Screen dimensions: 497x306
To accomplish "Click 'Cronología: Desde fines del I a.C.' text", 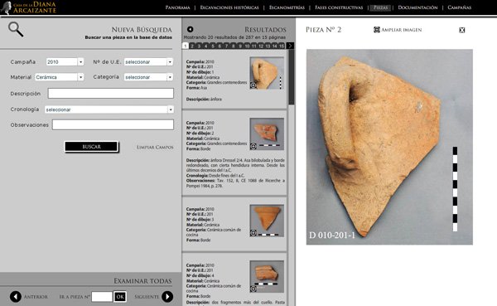I will [x=215, y=176].
